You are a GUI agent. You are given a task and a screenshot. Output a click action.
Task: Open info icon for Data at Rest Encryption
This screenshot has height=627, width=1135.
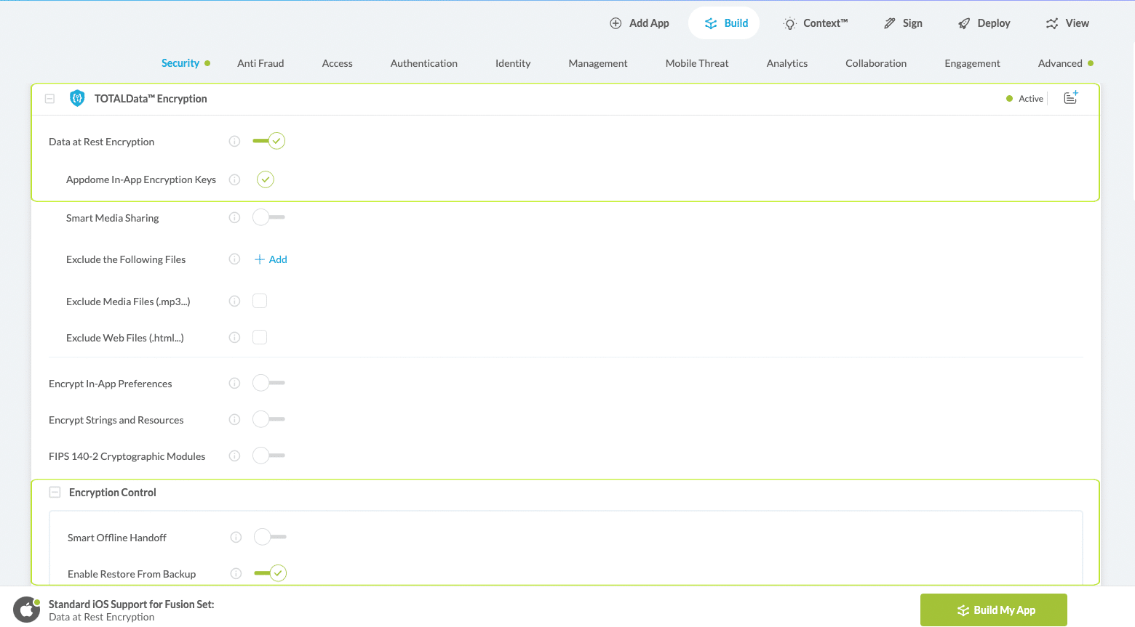click(234, 142)
